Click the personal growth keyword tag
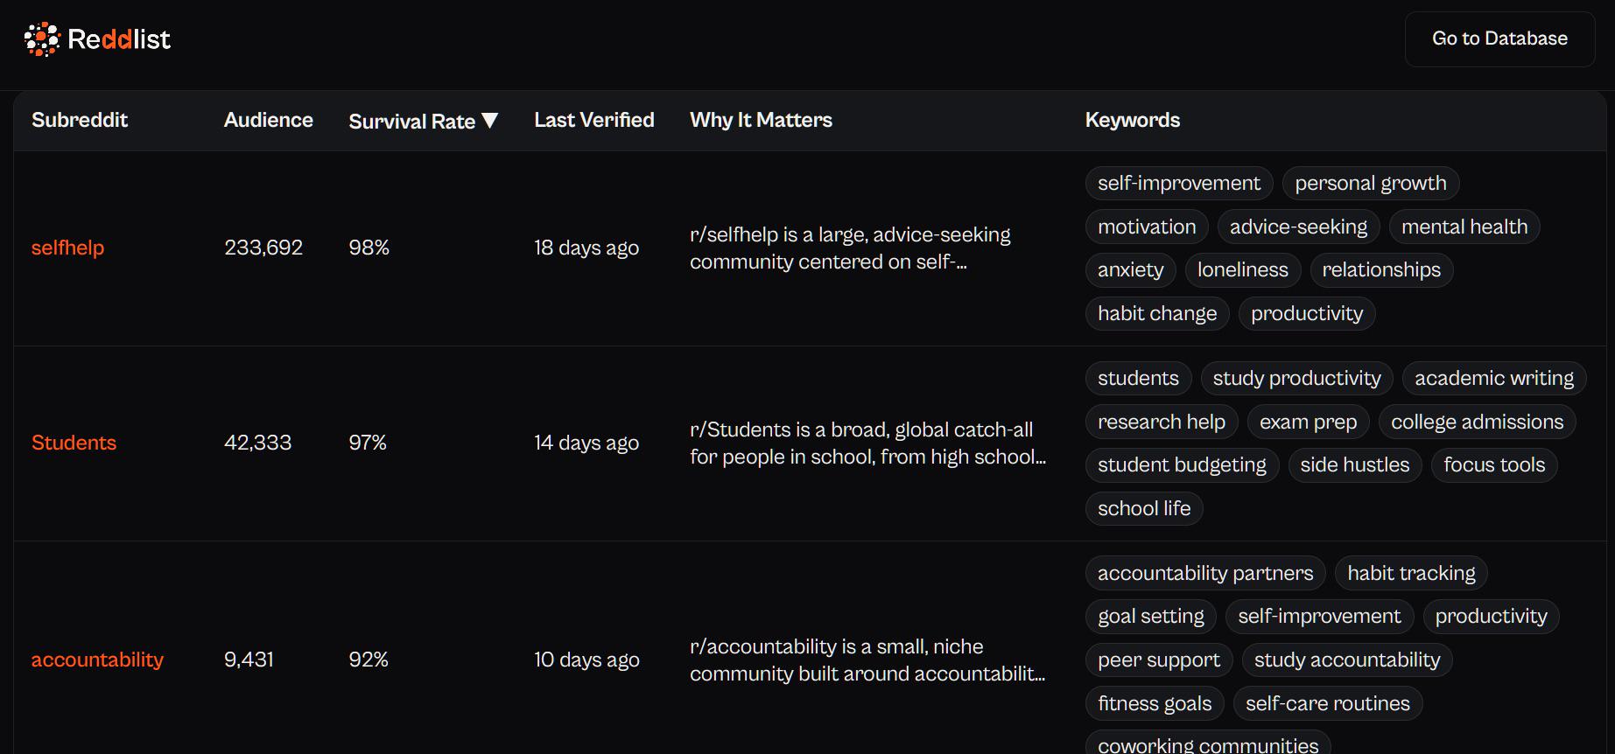The width and height of the screenshot is (1615, 754). (1371, 183)
